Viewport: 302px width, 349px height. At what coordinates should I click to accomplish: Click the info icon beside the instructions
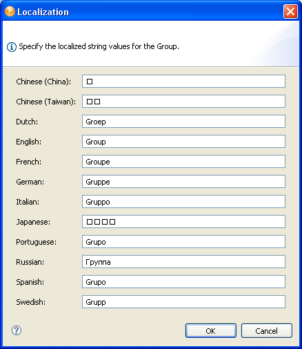[12, 47]
